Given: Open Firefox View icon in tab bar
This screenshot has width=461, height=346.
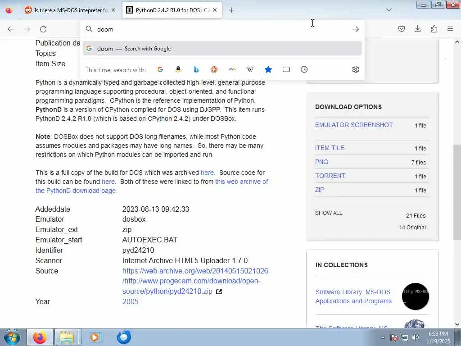Looking at the screenshot, I should tap(9, 10).
